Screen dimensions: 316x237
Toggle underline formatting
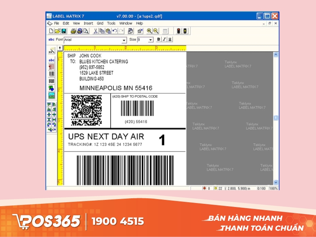[x=170, y=39]
